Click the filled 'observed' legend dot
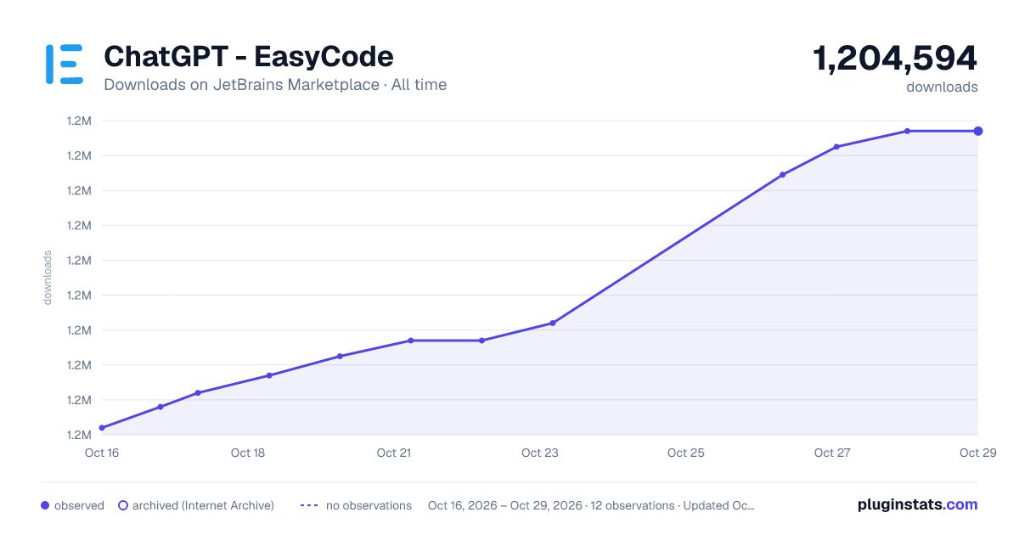The image size is (1019, 535). (x=45, y=505)
